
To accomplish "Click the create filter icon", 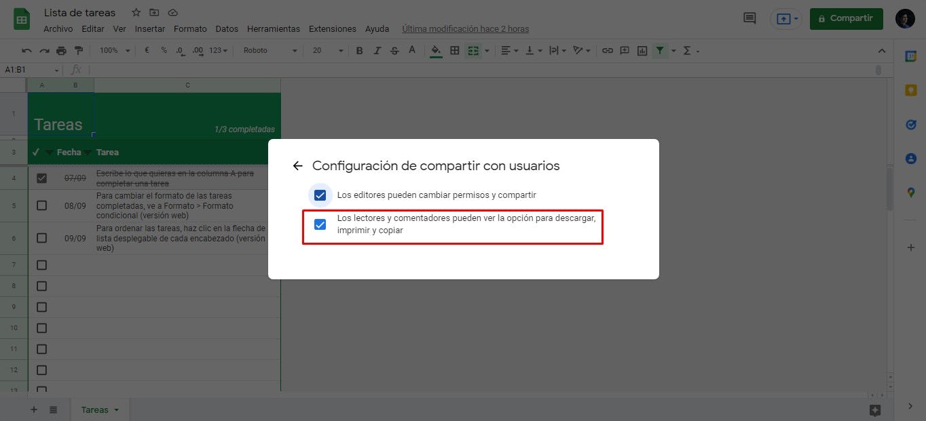I will pos(659,50).
